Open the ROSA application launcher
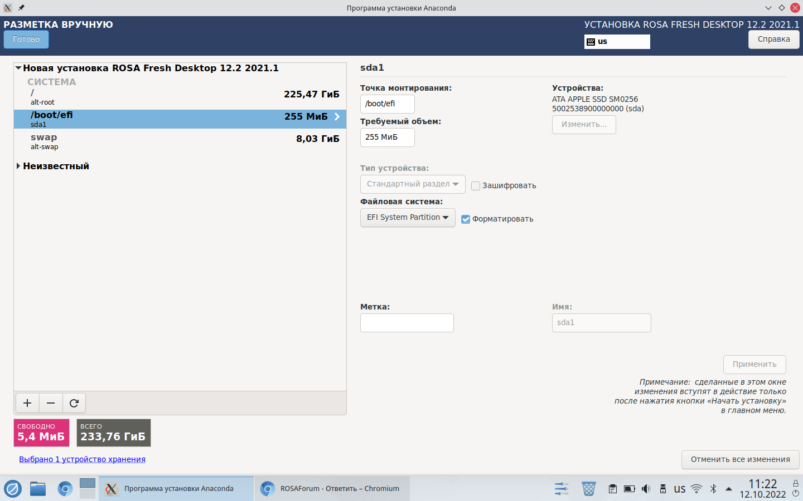This screenshot has width=803, height=501. coord(13,489)
